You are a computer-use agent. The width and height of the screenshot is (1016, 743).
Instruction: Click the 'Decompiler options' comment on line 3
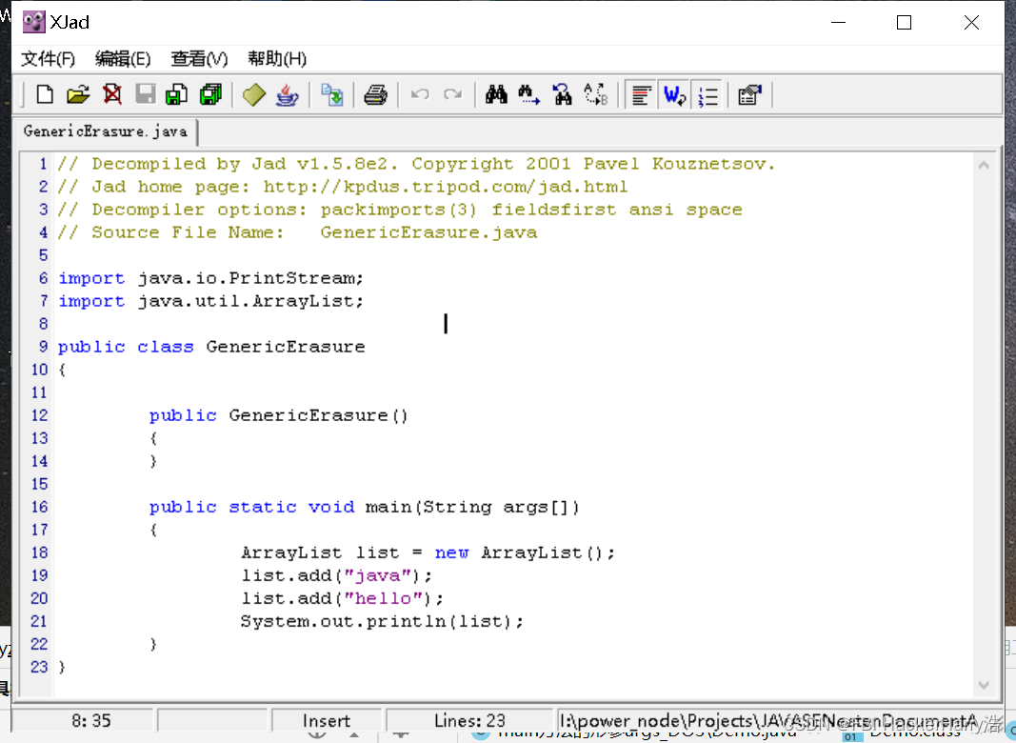[401, 210]
